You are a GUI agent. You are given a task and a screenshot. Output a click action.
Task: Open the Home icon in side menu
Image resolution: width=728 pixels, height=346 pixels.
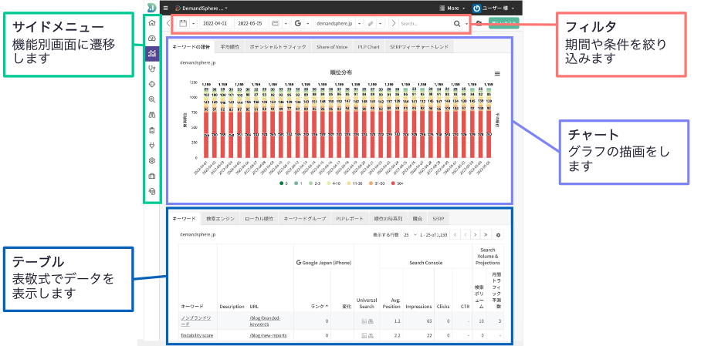[x=151, y=23]
